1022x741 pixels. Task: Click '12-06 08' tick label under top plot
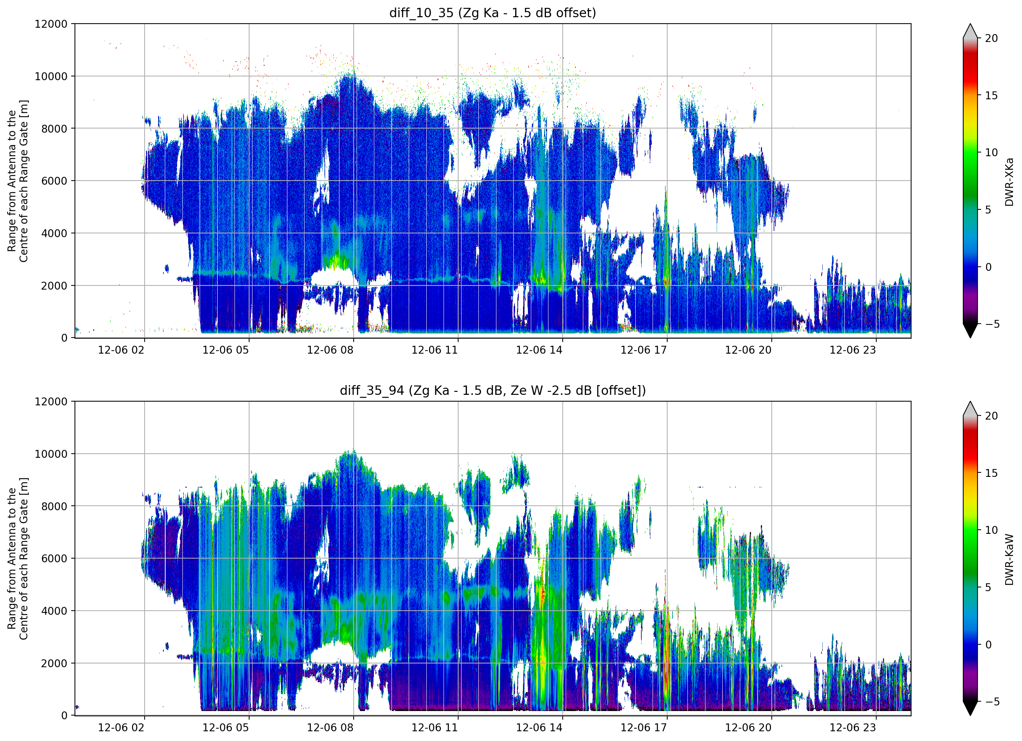coord(330,350)
